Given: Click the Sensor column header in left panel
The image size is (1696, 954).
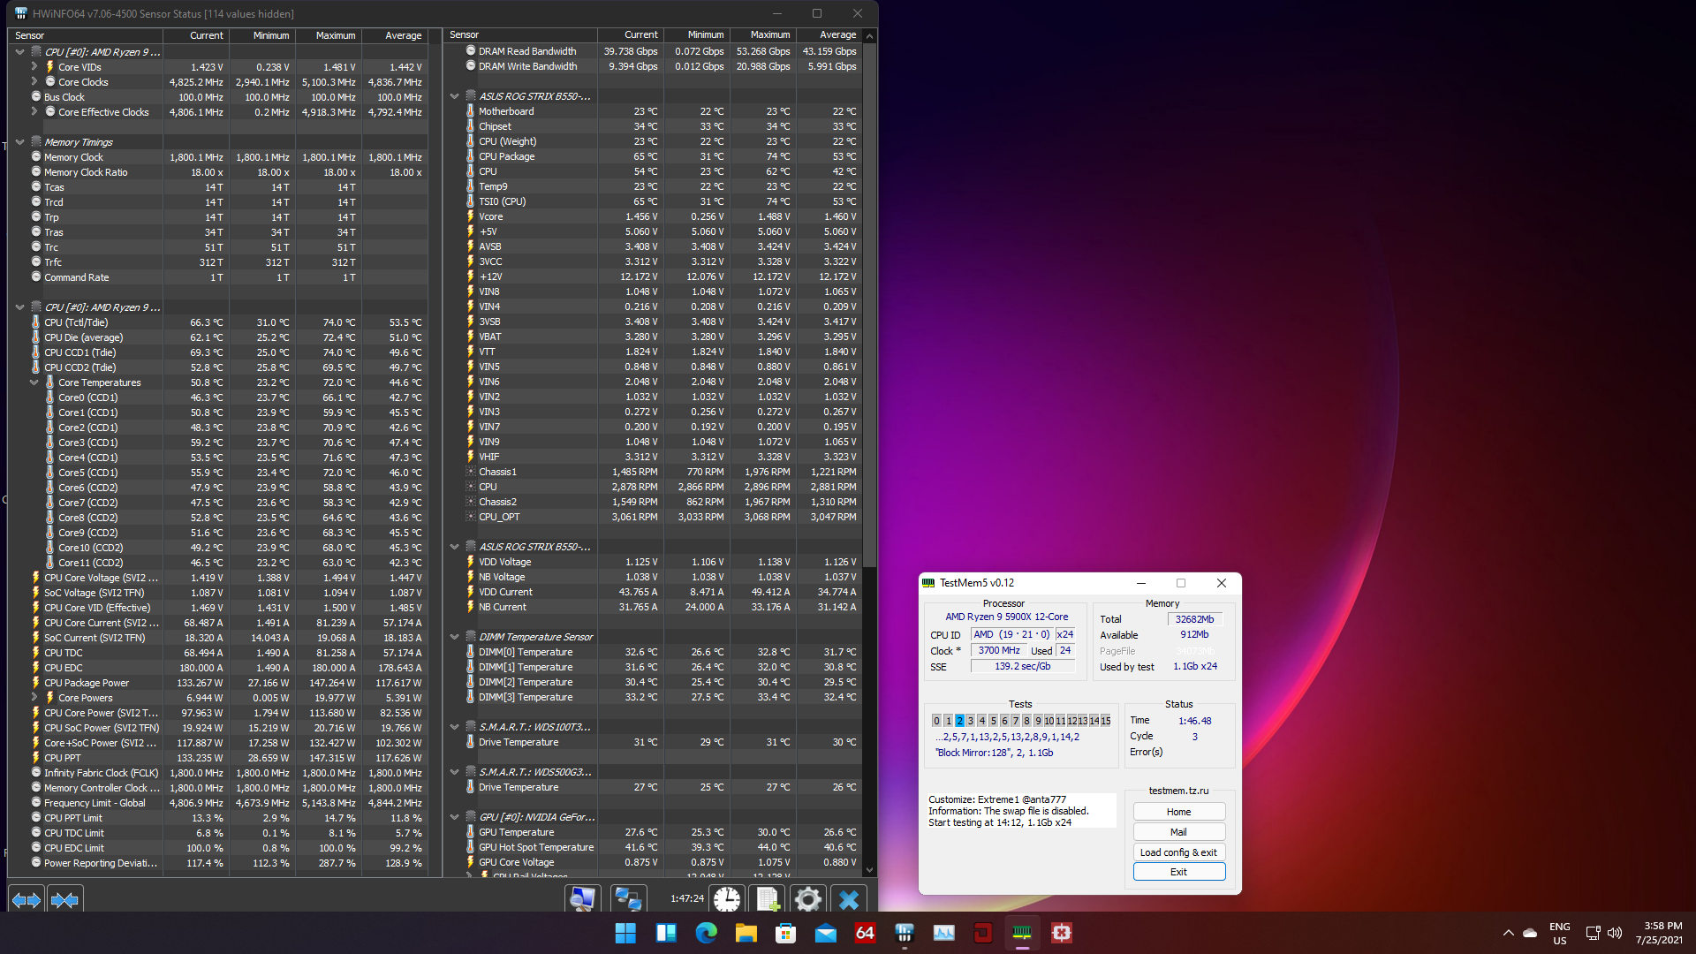Looking at the screenshot, I should (86, 35).
